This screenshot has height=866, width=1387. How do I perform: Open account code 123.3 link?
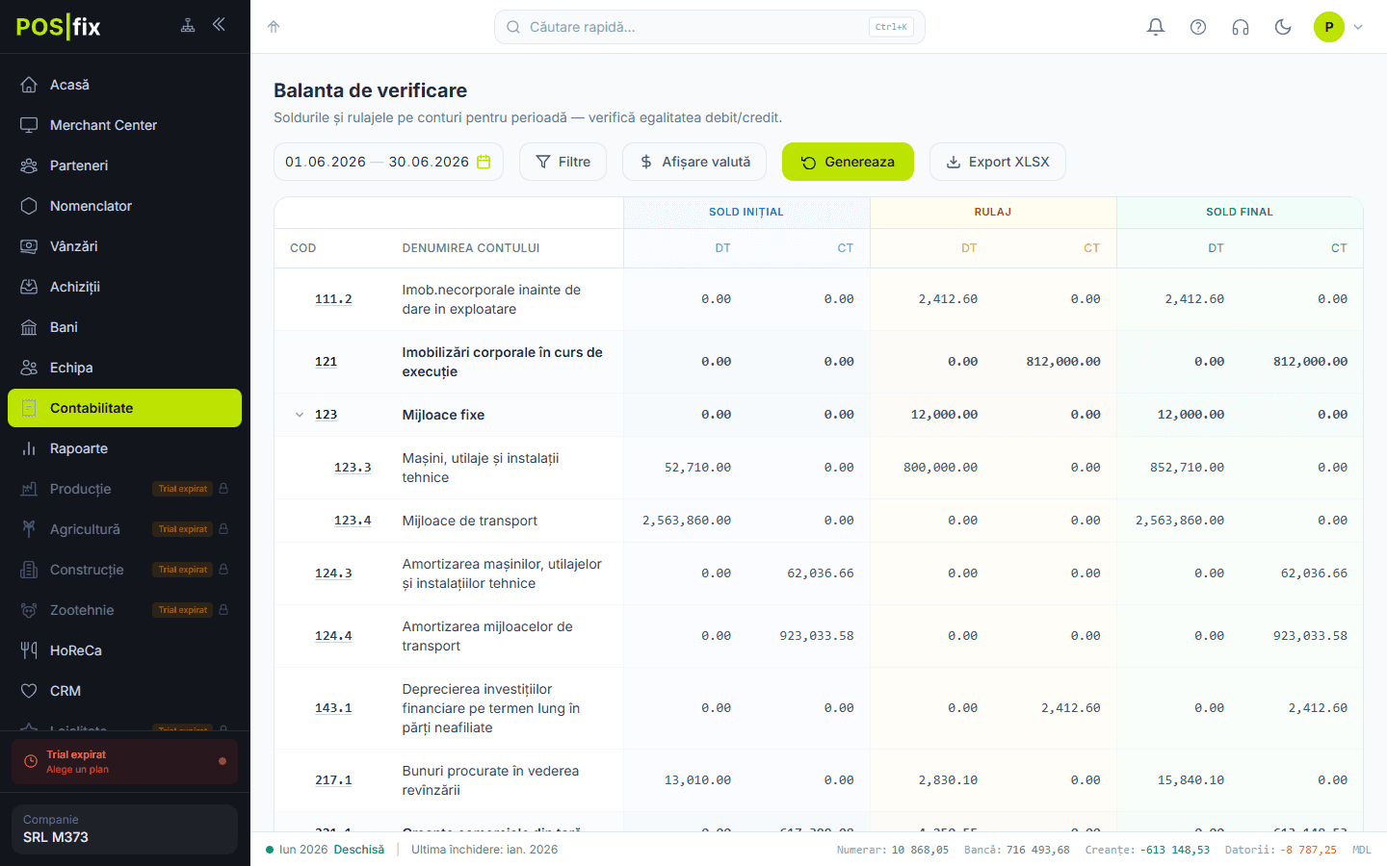click(353, 468)
